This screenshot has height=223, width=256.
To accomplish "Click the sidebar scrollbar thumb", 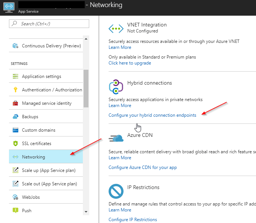I will tap(86, 88).
